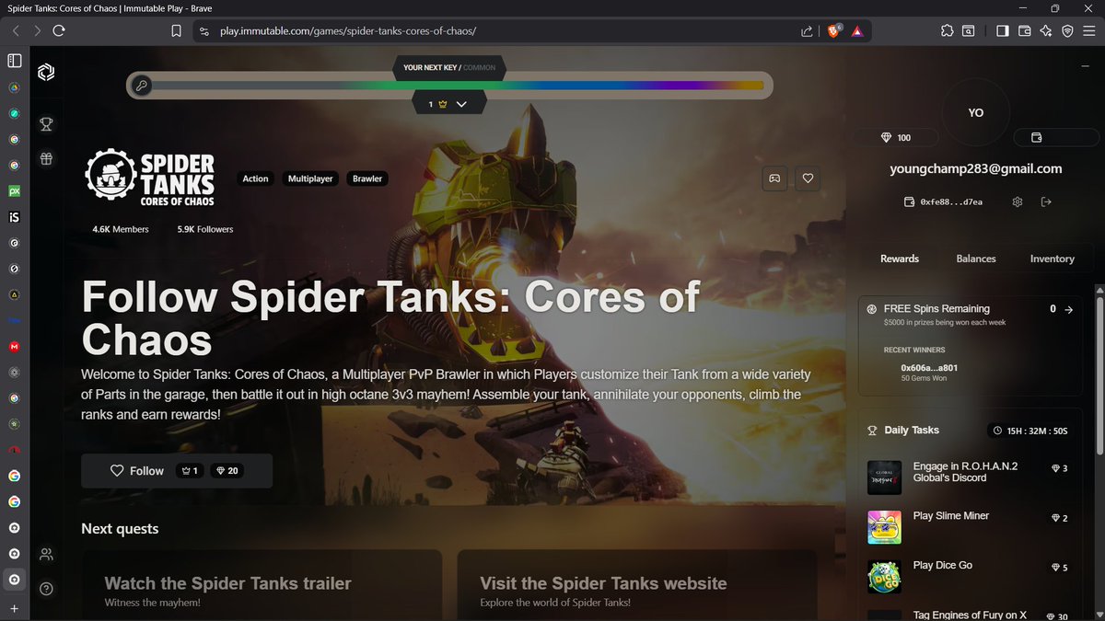
Task: Click recent winner 0x606a...a801
Action: coord(929,368)
